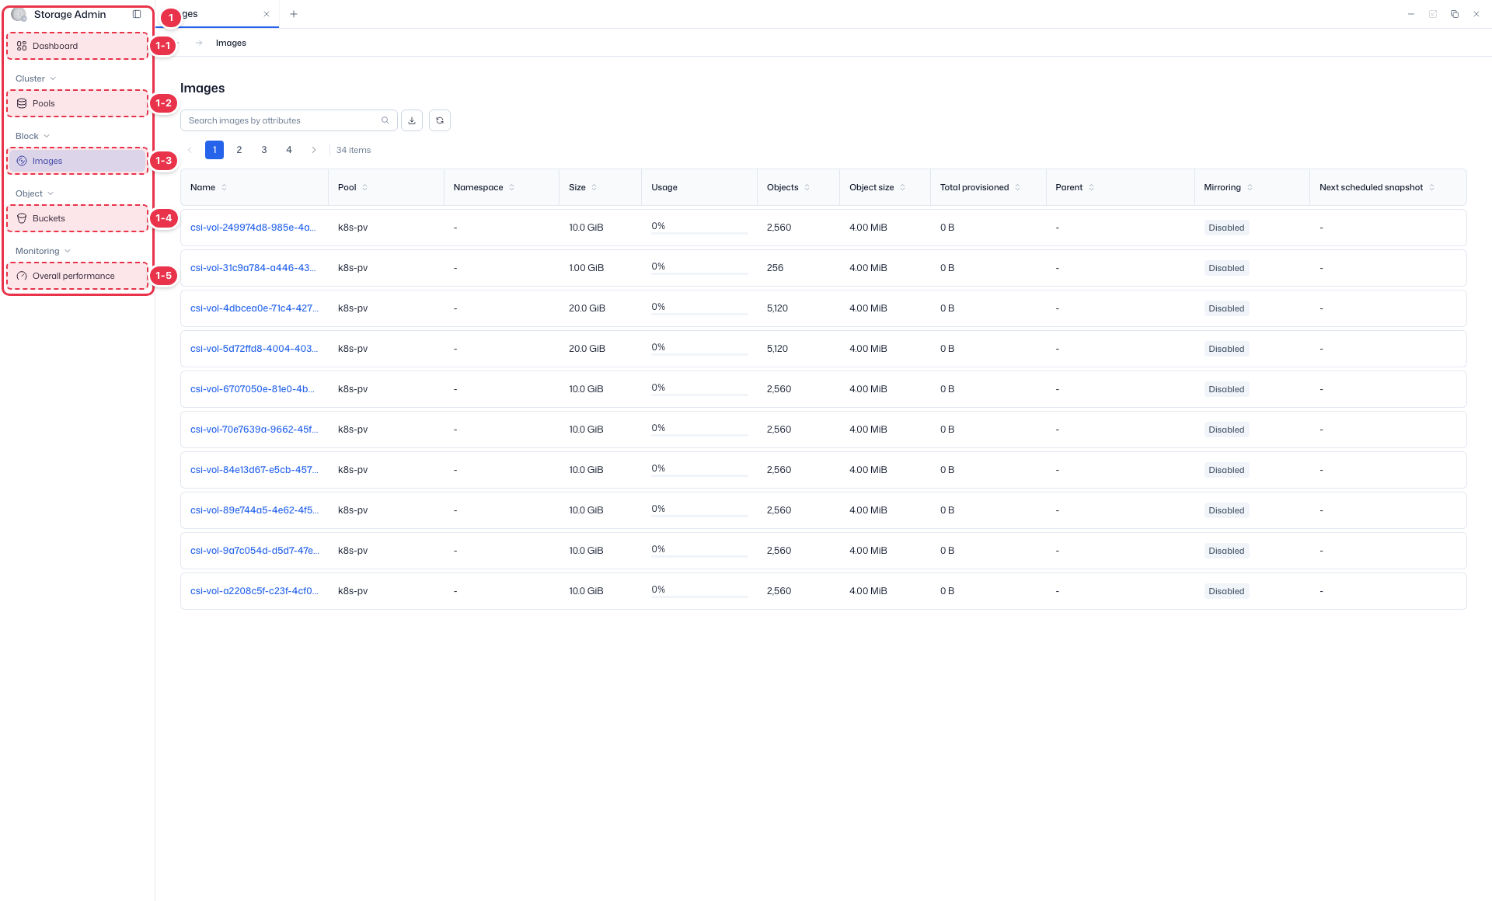The height and width of the screenshot is (901, 1492).
Task: Go to page 2
Action: 239,150
